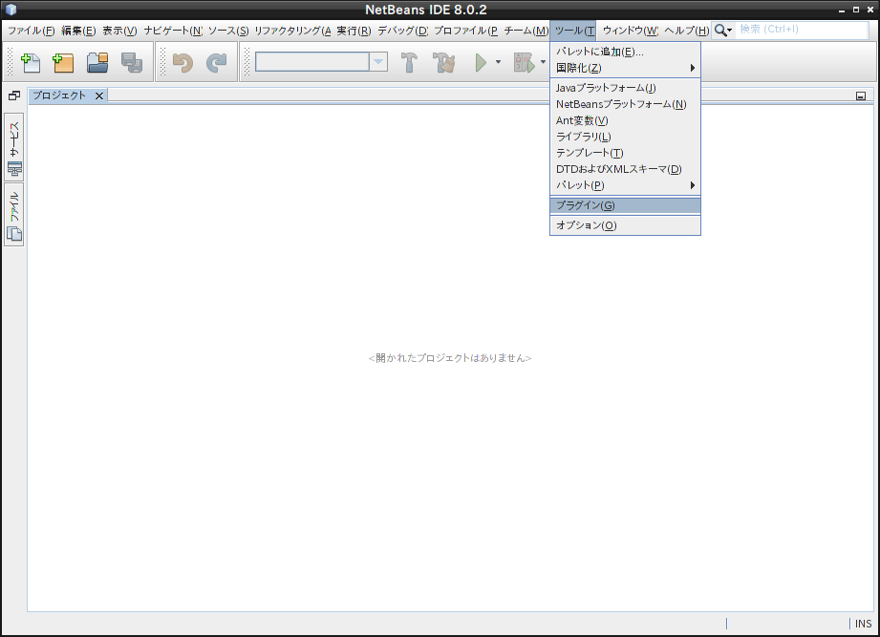
Task: Click the New Project toolbar icon
Action: tap(63, 62)
